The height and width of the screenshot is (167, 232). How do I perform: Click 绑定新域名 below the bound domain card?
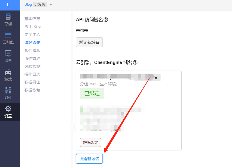tap(89, 159)
